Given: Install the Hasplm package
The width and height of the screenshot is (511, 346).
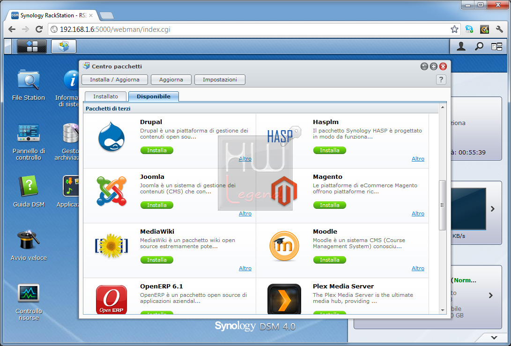Looking at the screenshot, I should (x=329, y=150).
